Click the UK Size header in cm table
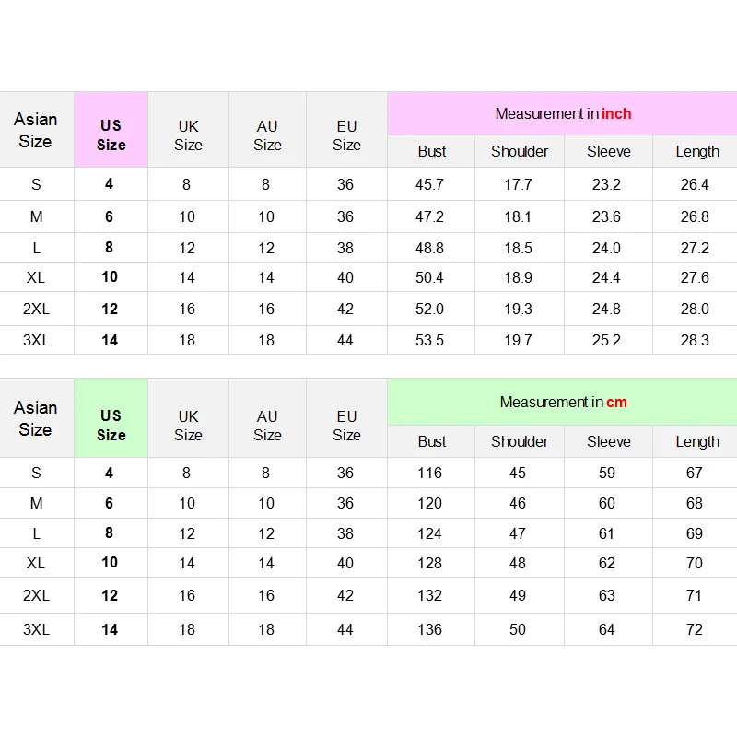Screen dimensions: 737x737 tap(188, 426)
